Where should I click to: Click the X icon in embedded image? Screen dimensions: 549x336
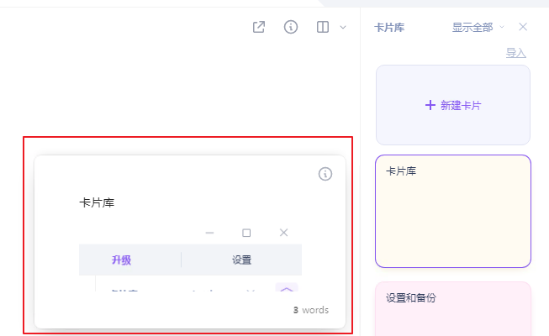point(283,233)
